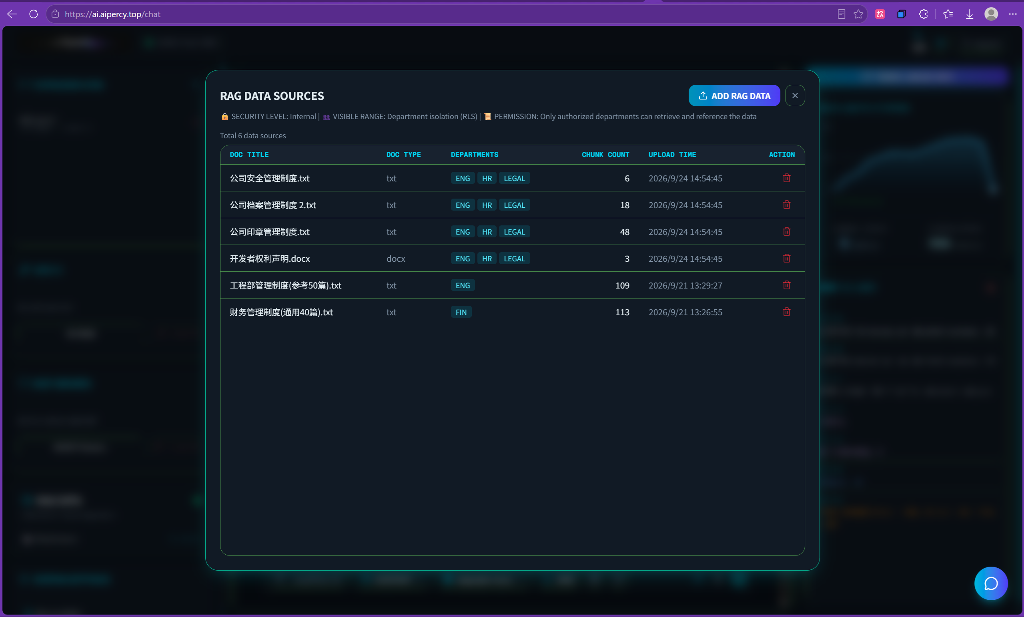Click the CHUNK COUNT column header

(x=605, y=154)
